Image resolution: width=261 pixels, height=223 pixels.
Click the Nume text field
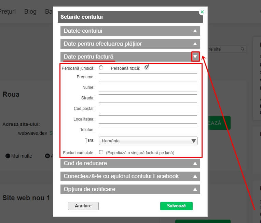[x=148, y=88]
